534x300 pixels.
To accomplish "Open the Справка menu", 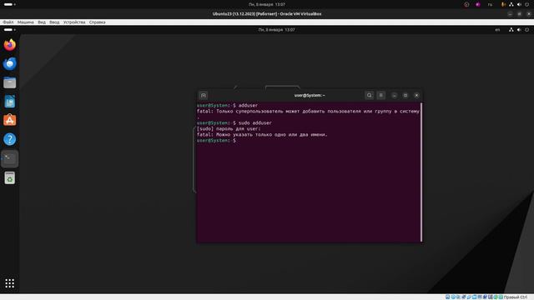I will coord(97,22).
